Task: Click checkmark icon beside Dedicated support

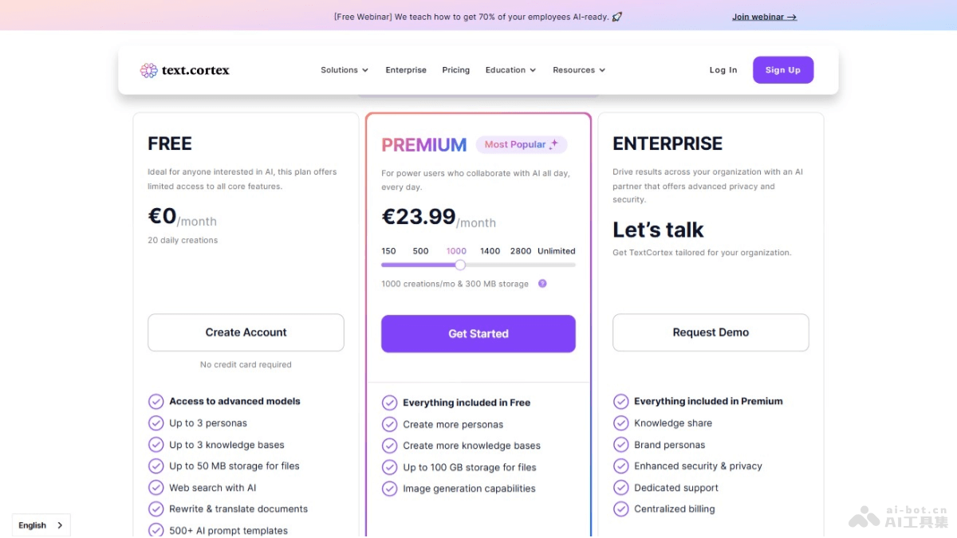Action: point(620,487)
